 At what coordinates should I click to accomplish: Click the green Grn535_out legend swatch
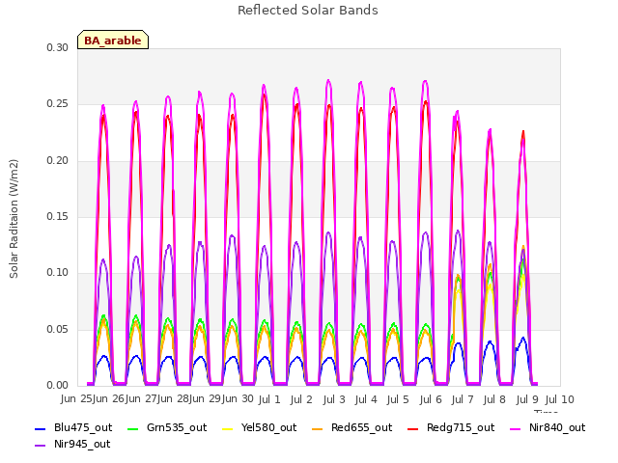point(133,428)
